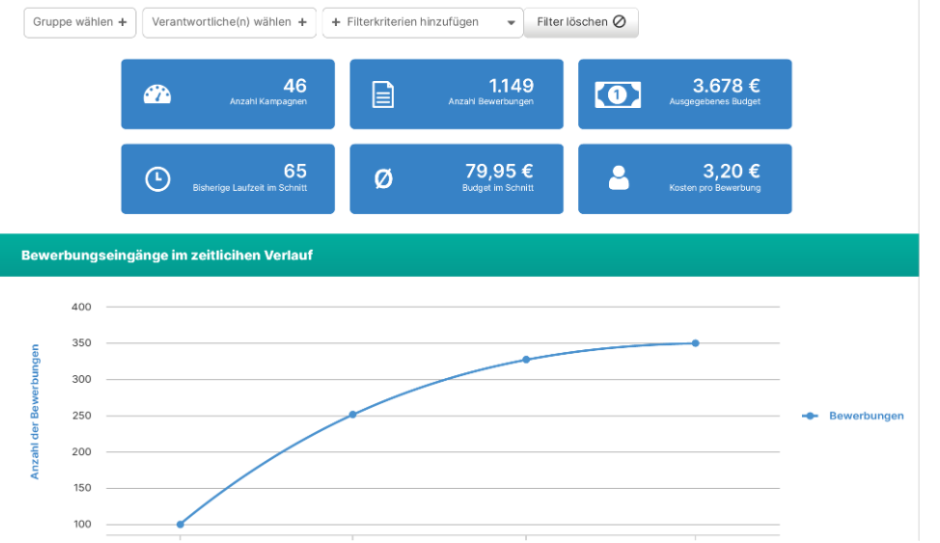Expand the Filterkriterien hinzufügen dropdown arrow

(511, 23)
